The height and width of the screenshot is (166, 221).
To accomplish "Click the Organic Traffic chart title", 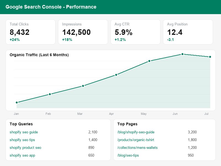I will [x=39, y=55].
